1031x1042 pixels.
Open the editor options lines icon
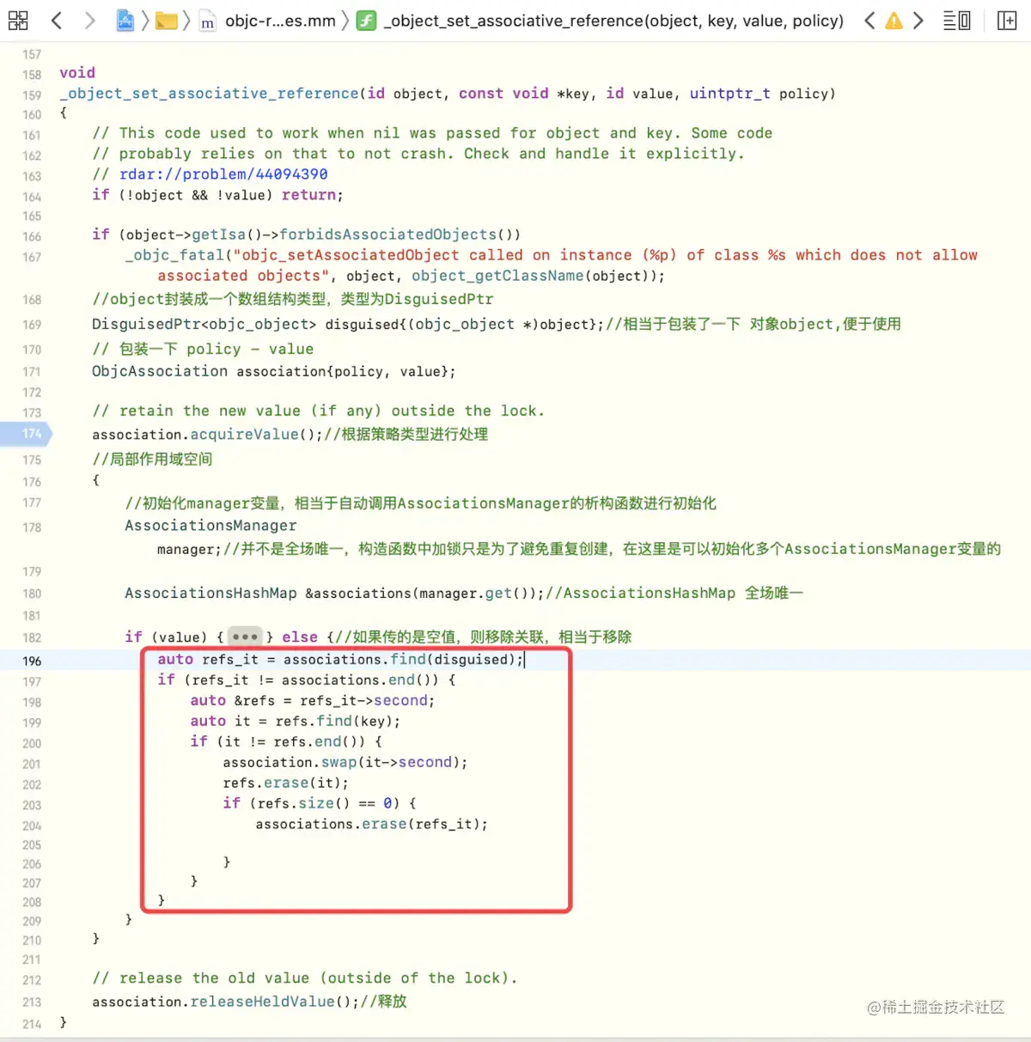956,21
